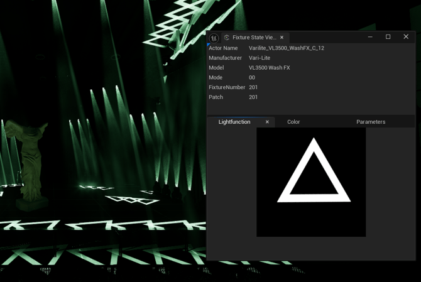Screen dimensions: 421x282
Task: Click the FixtureNumber value 201
Action: 253,87
